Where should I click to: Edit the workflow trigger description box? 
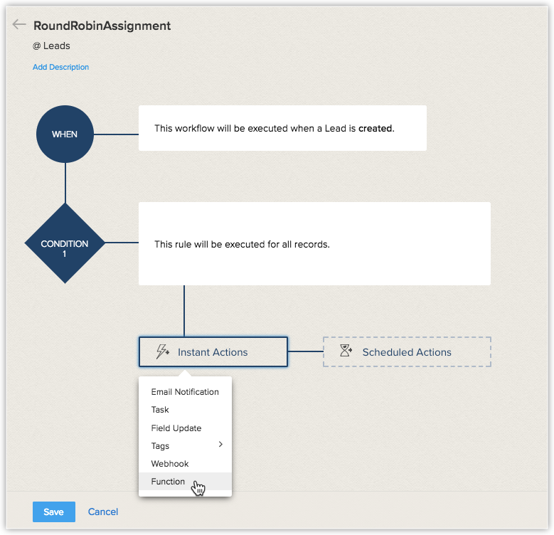click(282, 128)
